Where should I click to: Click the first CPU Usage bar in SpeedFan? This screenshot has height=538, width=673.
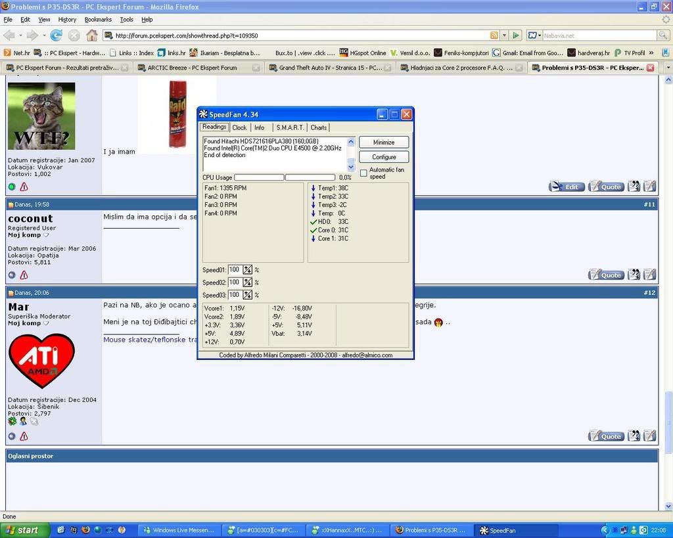coord(259,177)
